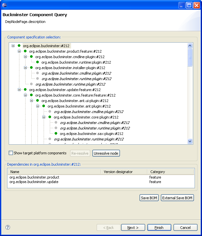Viewport: 202px width, 236px height.
Task: Click green dot beside org.eclipse.buckminster:#212 root node
Action: point(19,46)
